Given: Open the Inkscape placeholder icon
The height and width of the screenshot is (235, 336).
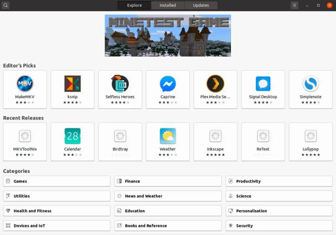Looking at the screenshot, I should pyautogui.click(x=215, y=136).
